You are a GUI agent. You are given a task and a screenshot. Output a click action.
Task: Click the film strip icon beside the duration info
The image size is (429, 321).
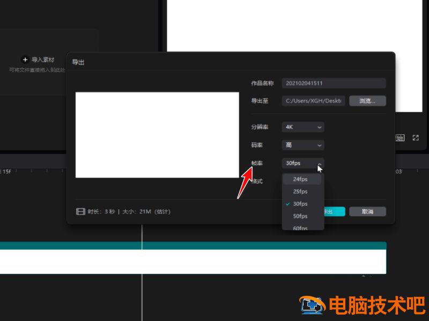(79, 211)
